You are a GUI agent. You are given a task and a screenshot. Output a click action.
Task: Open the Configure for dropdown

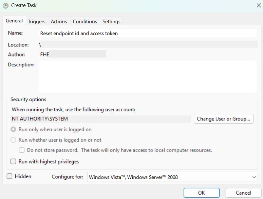(x=172, y=177)
